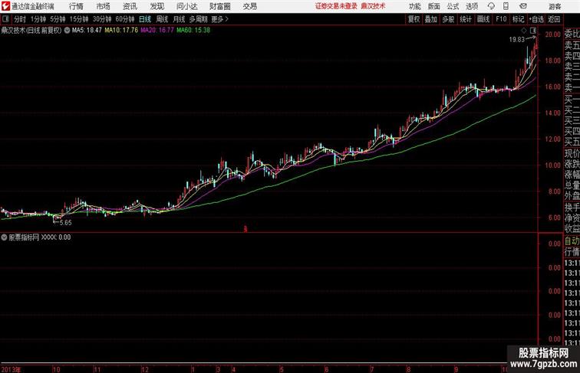Click the 2013年 label on the time axis
Viewport: 580px width, 373px height.
coord(12,369)
